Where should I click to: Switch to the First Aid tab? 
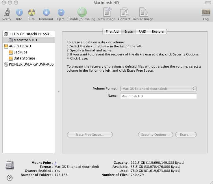(x=112, y=31)
